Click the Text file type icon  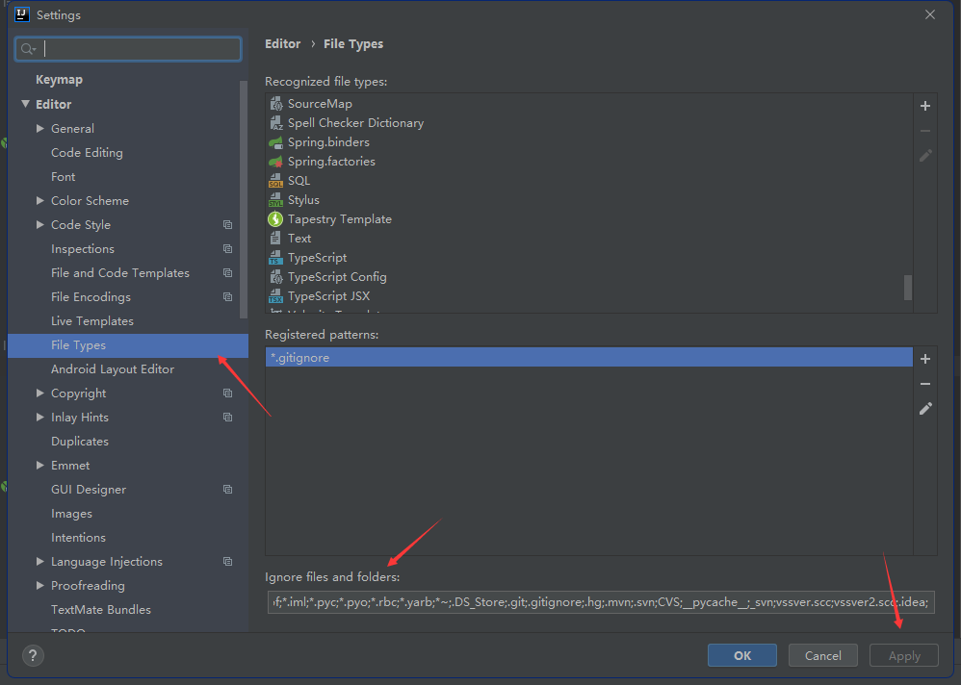tap(275, 239)
